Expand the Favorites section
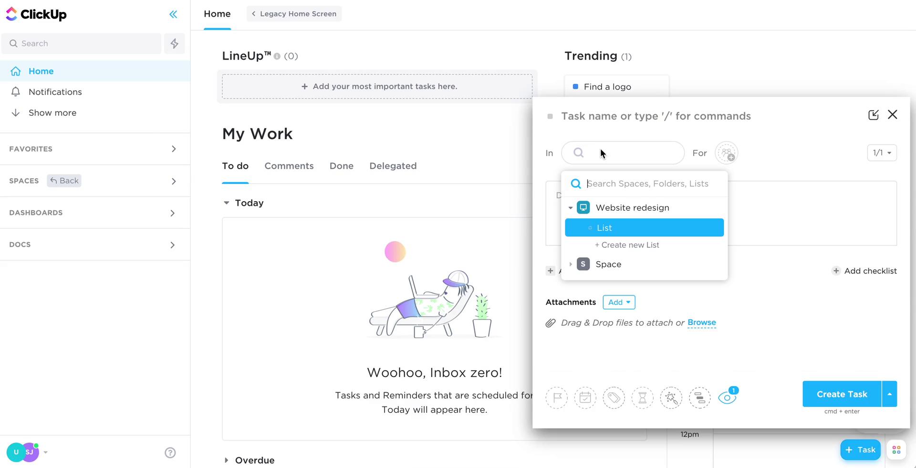This screenshot has width=916, height=468. click(x=174, y=149)
